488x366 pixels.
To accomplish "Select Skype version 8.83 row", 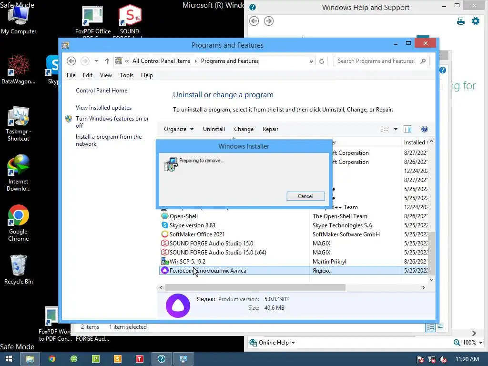I will tap(293, 225).
